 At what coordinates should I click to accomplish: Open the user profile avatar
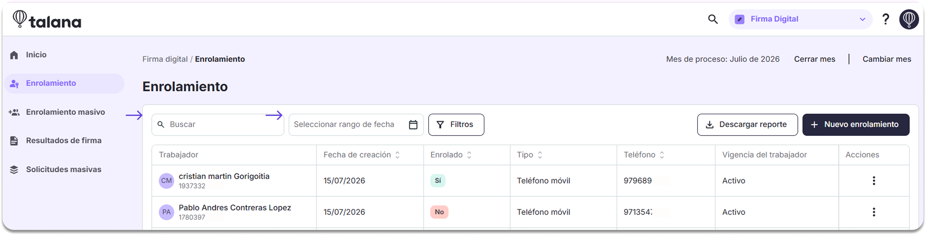tap(909, 19)
